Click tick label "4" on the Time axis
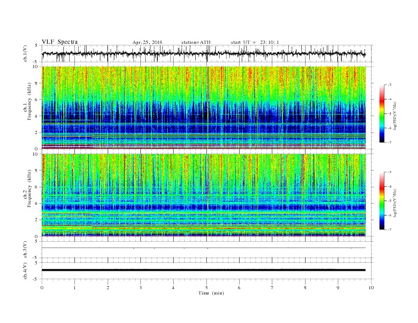The height and width of the screenshot is (323, 418). pyautogui.click(x=173, y=288)
